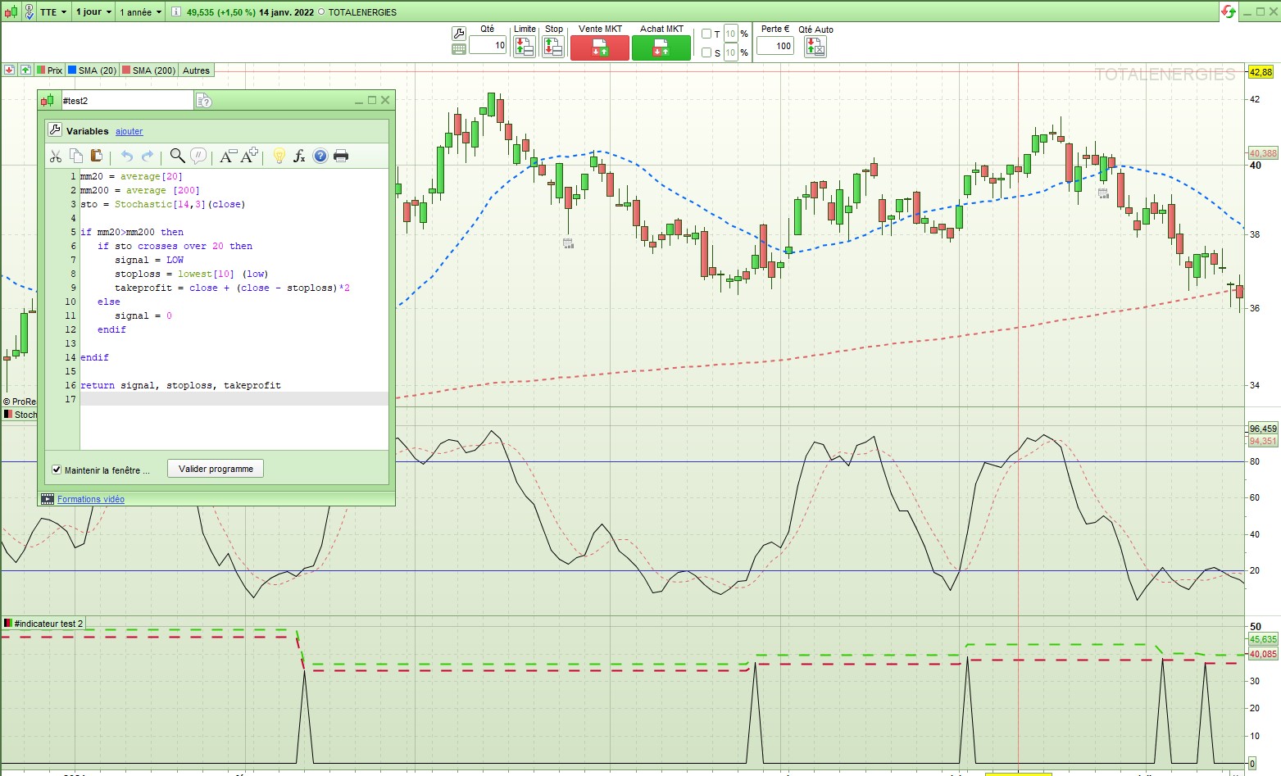Click the 94,351 stochastic signal label
The image size is (1281, 776).
click(x=1263, y=441)
